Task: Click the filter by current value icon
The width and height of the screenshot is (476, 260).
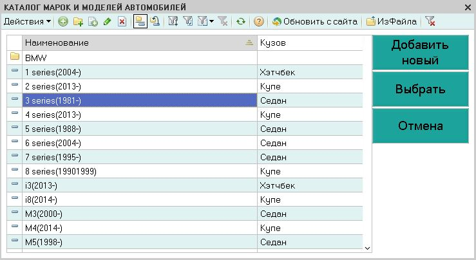Action: point(188,21)
